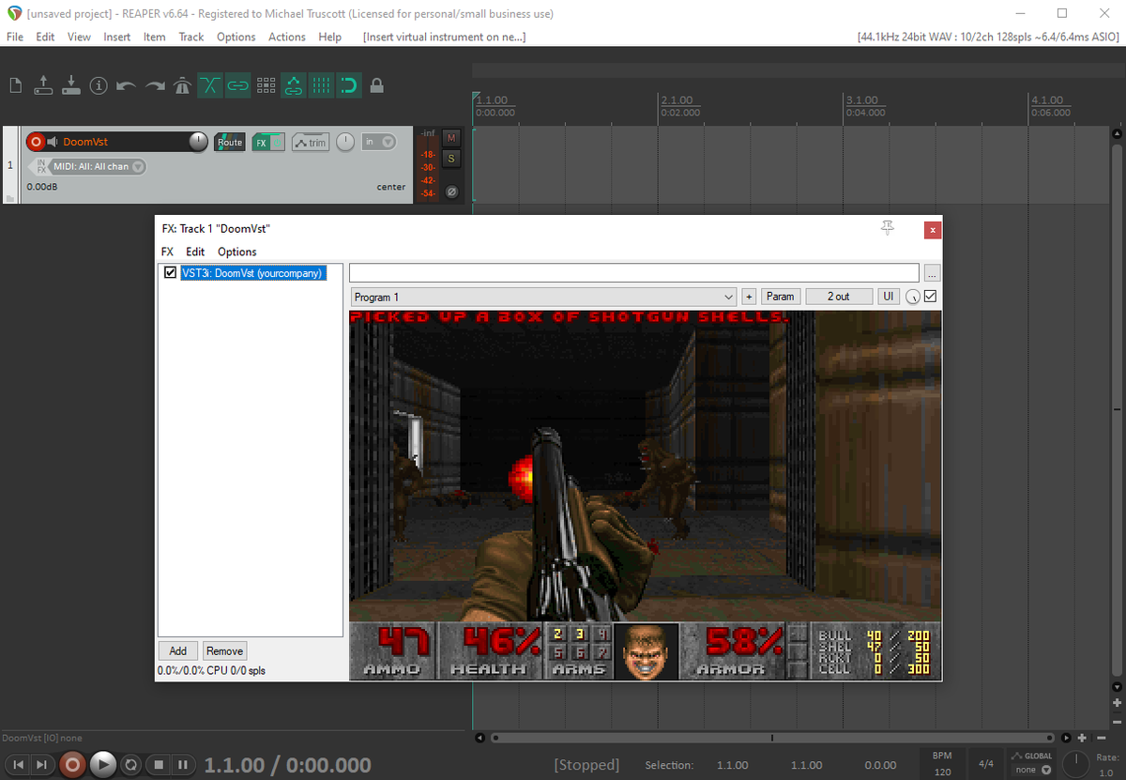The image size is (1126, 780).
Task: Go to project end transport button
Action: coord(41,765)
